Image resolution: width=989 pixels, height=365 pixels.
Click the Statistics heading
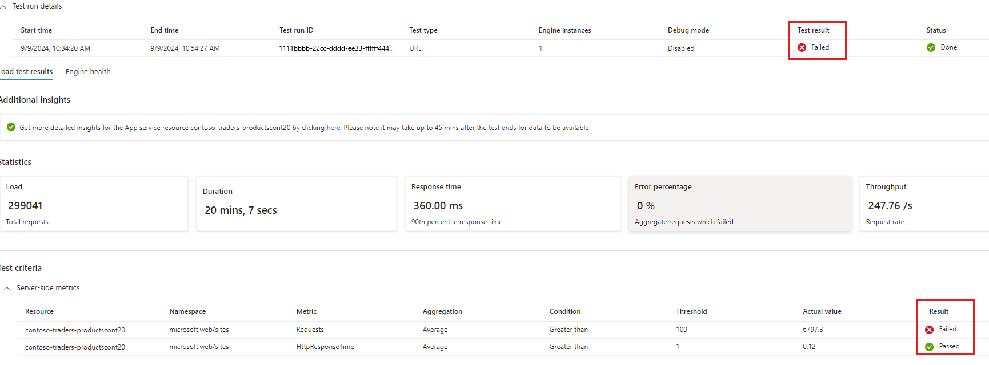(x=15, y=162)
